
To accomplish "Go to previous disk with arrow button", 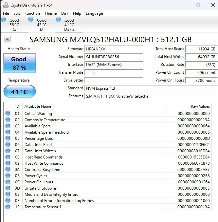I will pos(7,39).
